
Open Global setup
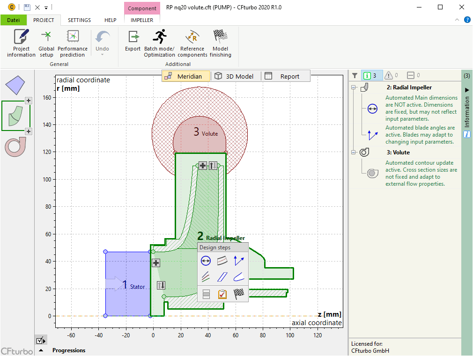(x=46, y=43)
